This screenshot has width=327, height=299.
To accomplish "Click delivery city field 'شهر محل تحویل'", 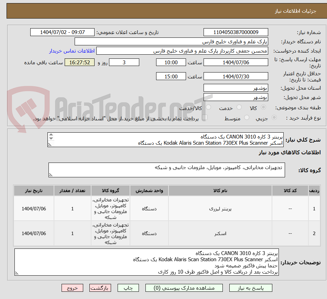I will click(236, 97).
